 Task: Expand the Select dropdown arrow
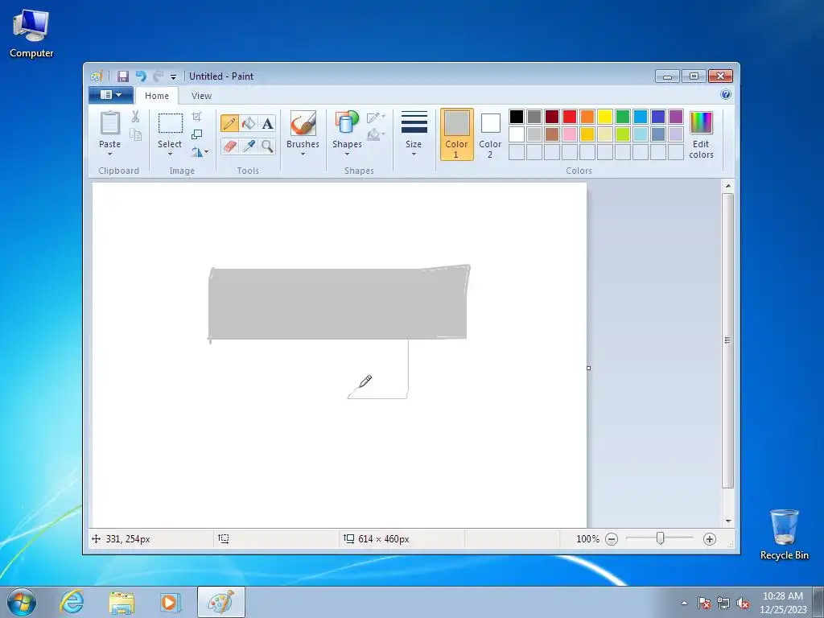(x=170, y=154)
